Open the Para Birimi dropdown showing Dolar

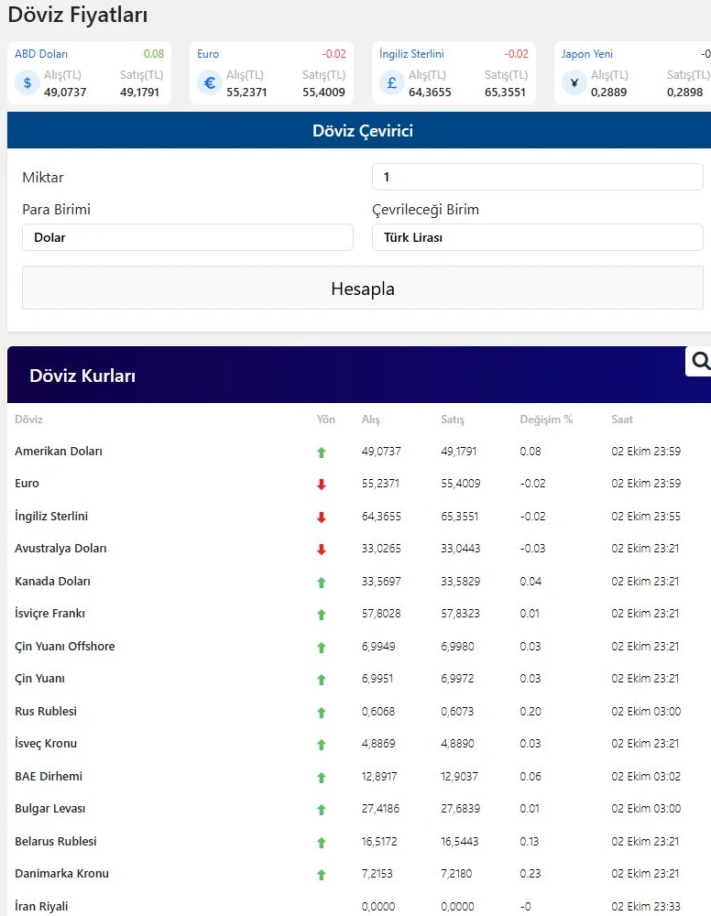[188, 237]
